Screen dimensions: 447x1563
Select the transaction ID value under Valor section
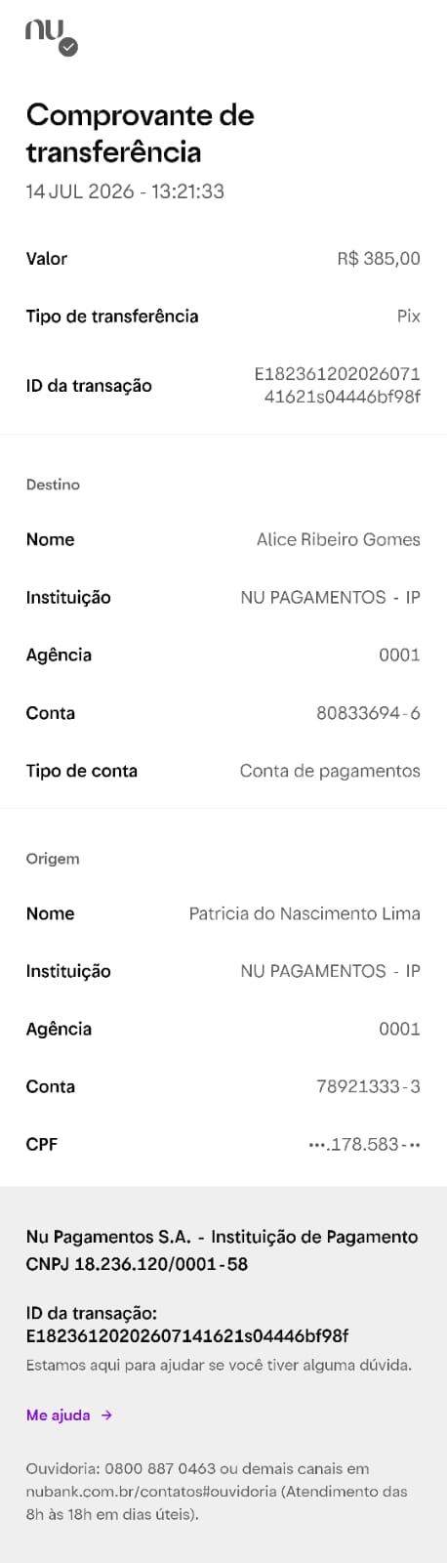pos(338,385)
